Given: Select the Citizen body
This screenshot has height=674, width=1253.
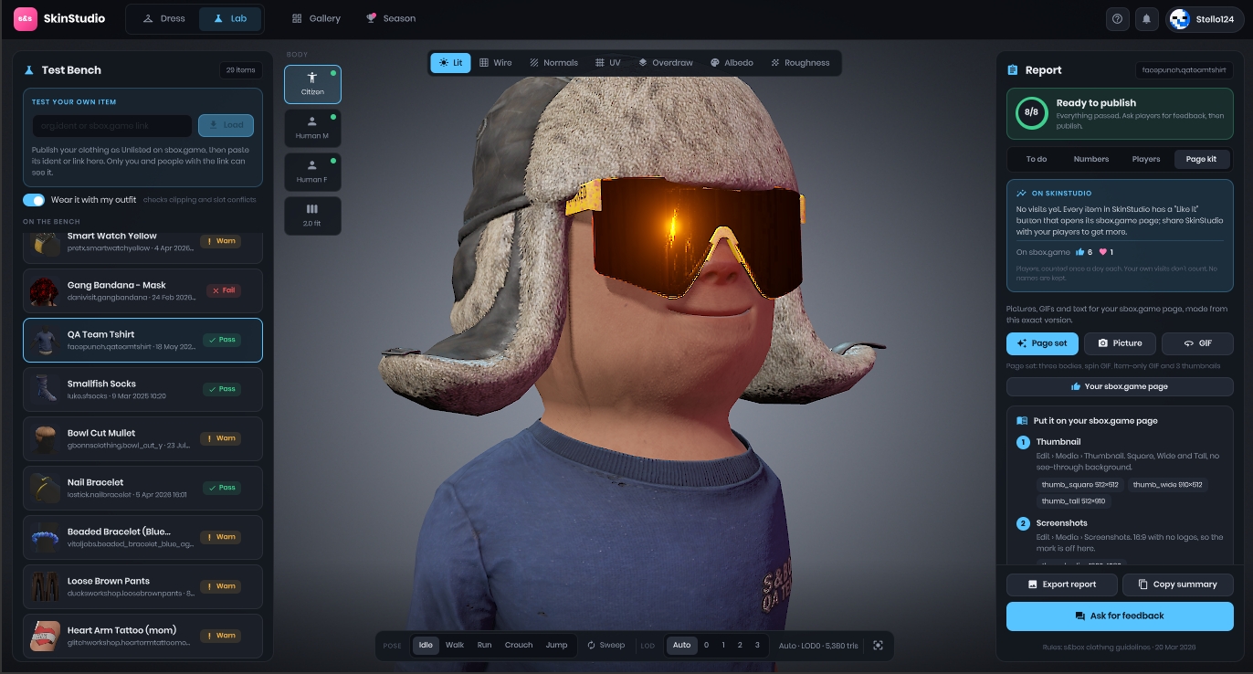Looking at the screenshot, I should [x=312, y=84].
